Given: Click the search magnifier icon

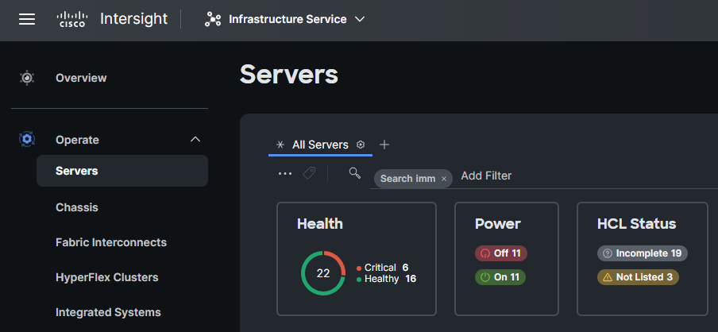Looking at the screenshot, I should (x=354, y=173).
